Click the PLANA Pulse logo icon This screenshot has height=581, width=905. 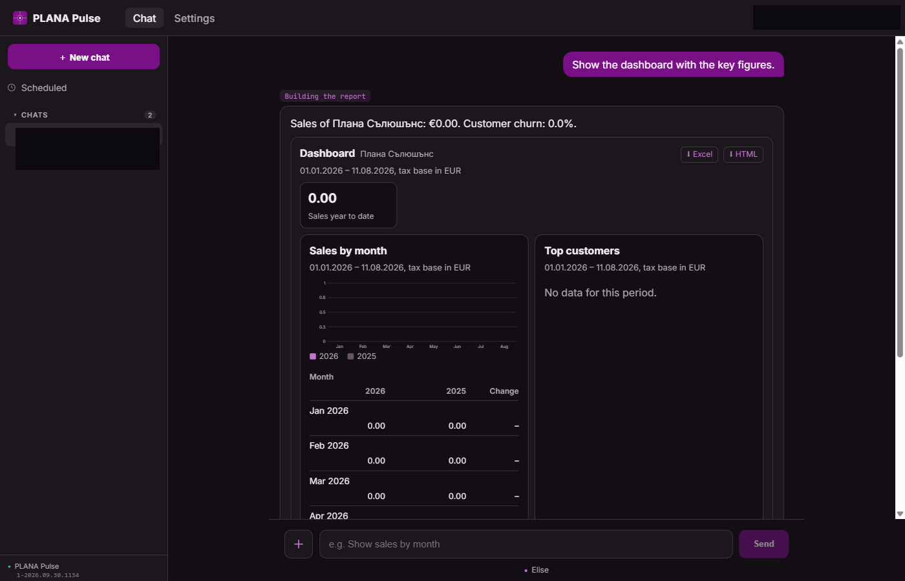click(20, 18)
